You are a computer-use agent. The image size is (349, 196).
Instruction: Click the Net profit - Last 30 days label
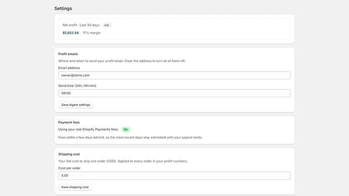81,25
